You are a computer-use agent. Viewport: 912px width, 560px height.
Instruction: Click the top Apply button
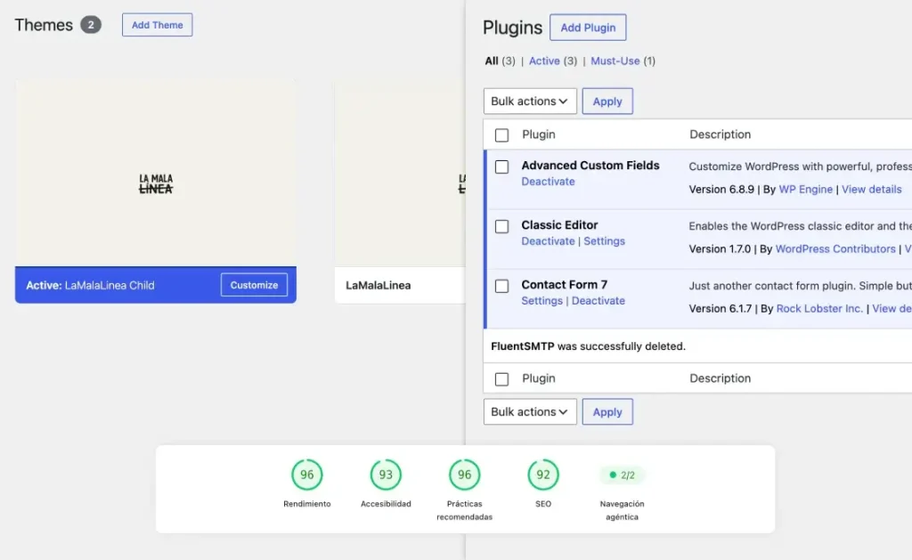click(x=607, y=101)
